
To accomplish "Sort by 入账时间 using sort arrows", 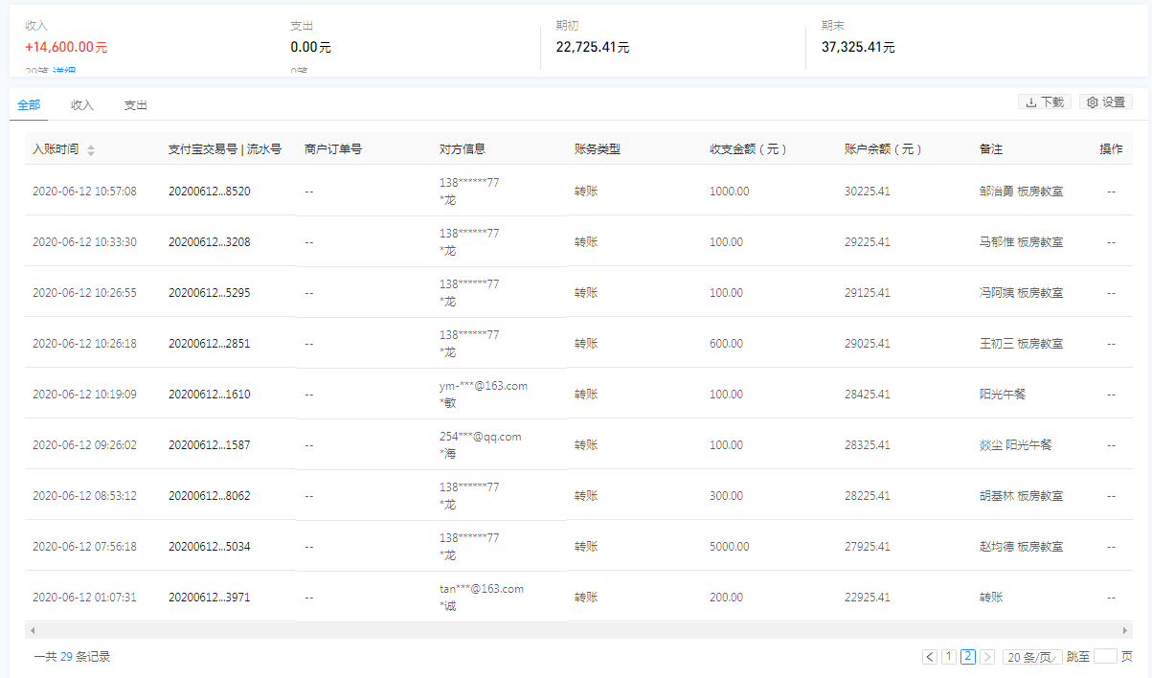I will [x=91, y=150].
